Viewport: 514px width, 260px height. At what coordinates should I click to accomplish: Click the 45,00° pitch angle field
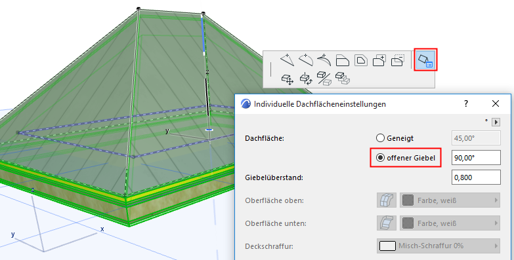[x=476, y=138]
